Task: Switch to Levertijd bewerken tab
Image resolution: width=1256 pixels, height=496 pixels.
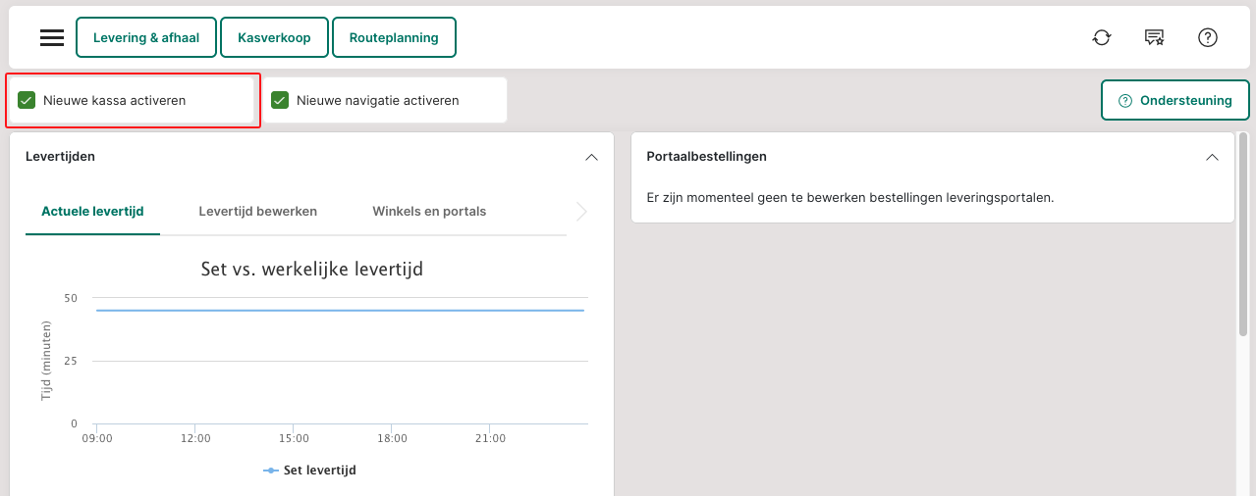Action: [257, 212]
